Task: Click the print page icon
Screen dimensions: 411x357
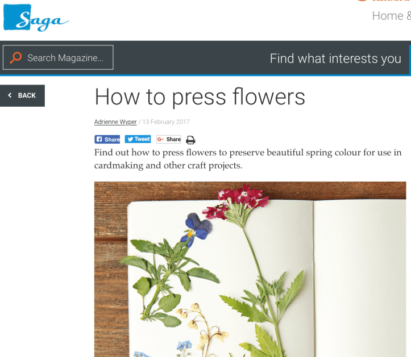Action: (x=190, y=140)
